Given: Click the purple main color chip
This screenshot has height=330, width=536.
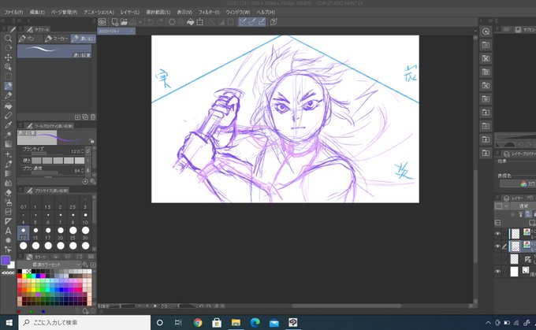Looking at the screenshot, I should (x=6, y=260).
